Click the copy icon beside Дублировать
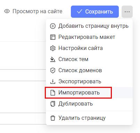 click(x=53, y=104)
